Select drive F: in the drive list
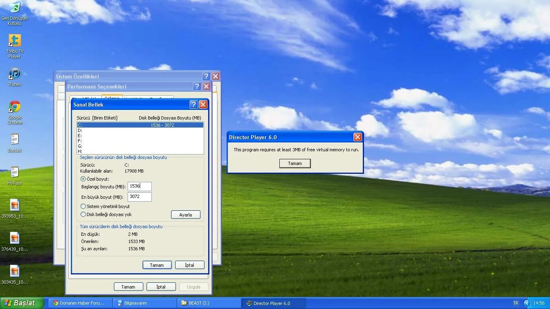This screenshot has height=309, width=550. 140,141
